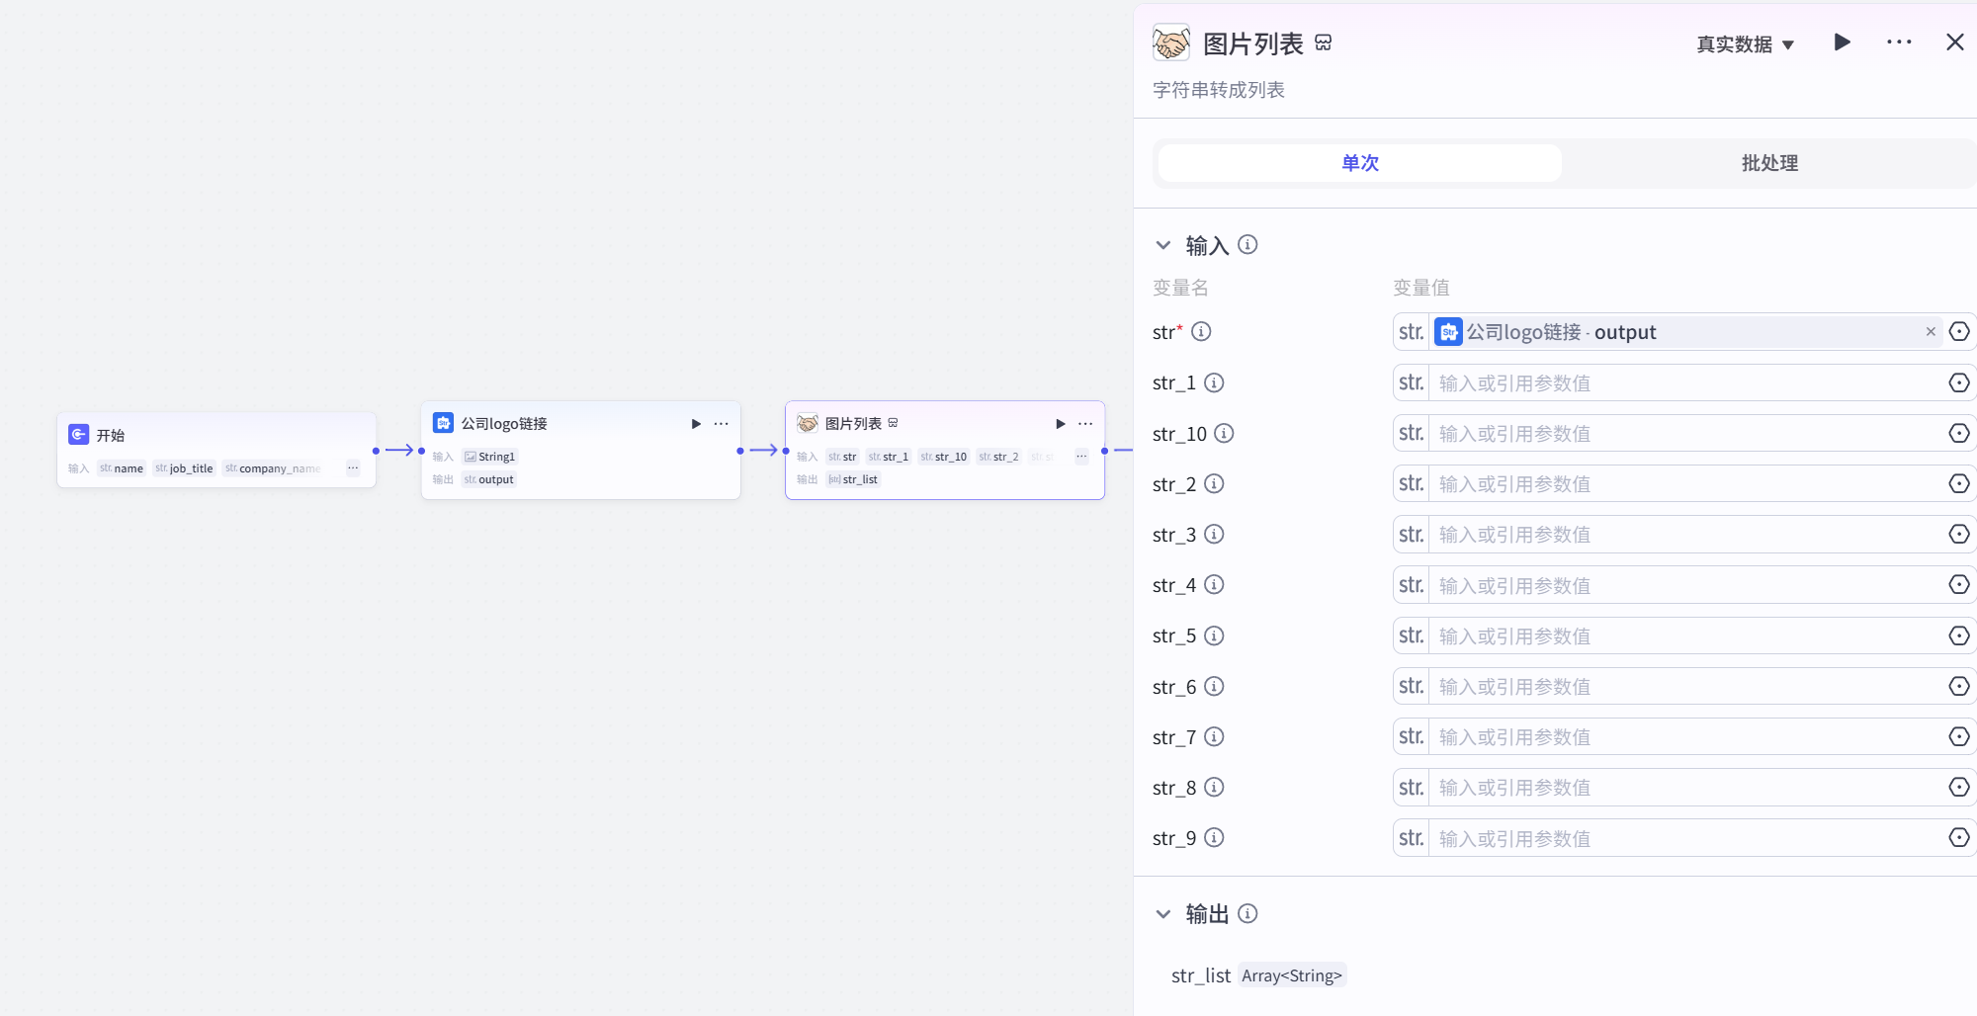Expand hidden inputs on 图片列表 node

[1081, 457]
